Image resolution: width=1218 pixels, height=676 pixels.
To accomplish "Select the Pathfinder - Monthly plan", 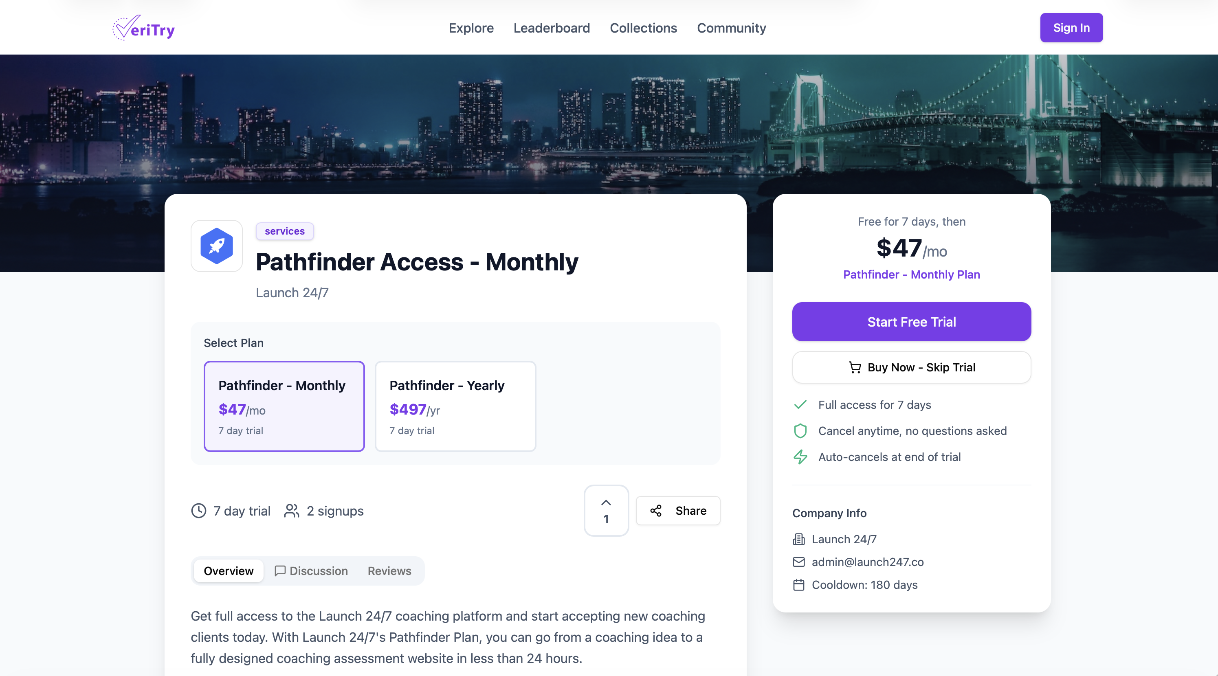I will point(284,406).
